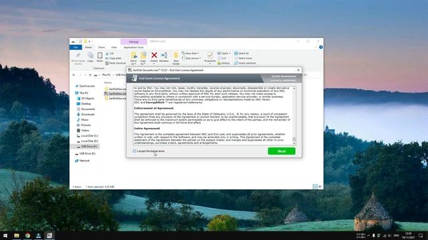Click the green Next button

(282, 151)
